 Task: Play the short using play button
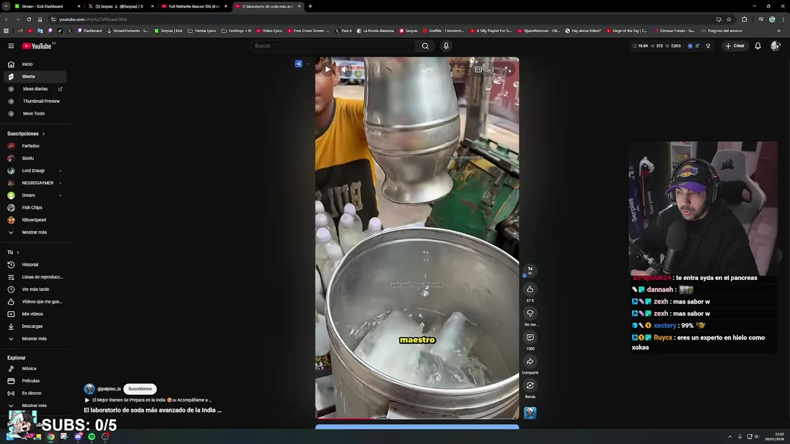328,70
